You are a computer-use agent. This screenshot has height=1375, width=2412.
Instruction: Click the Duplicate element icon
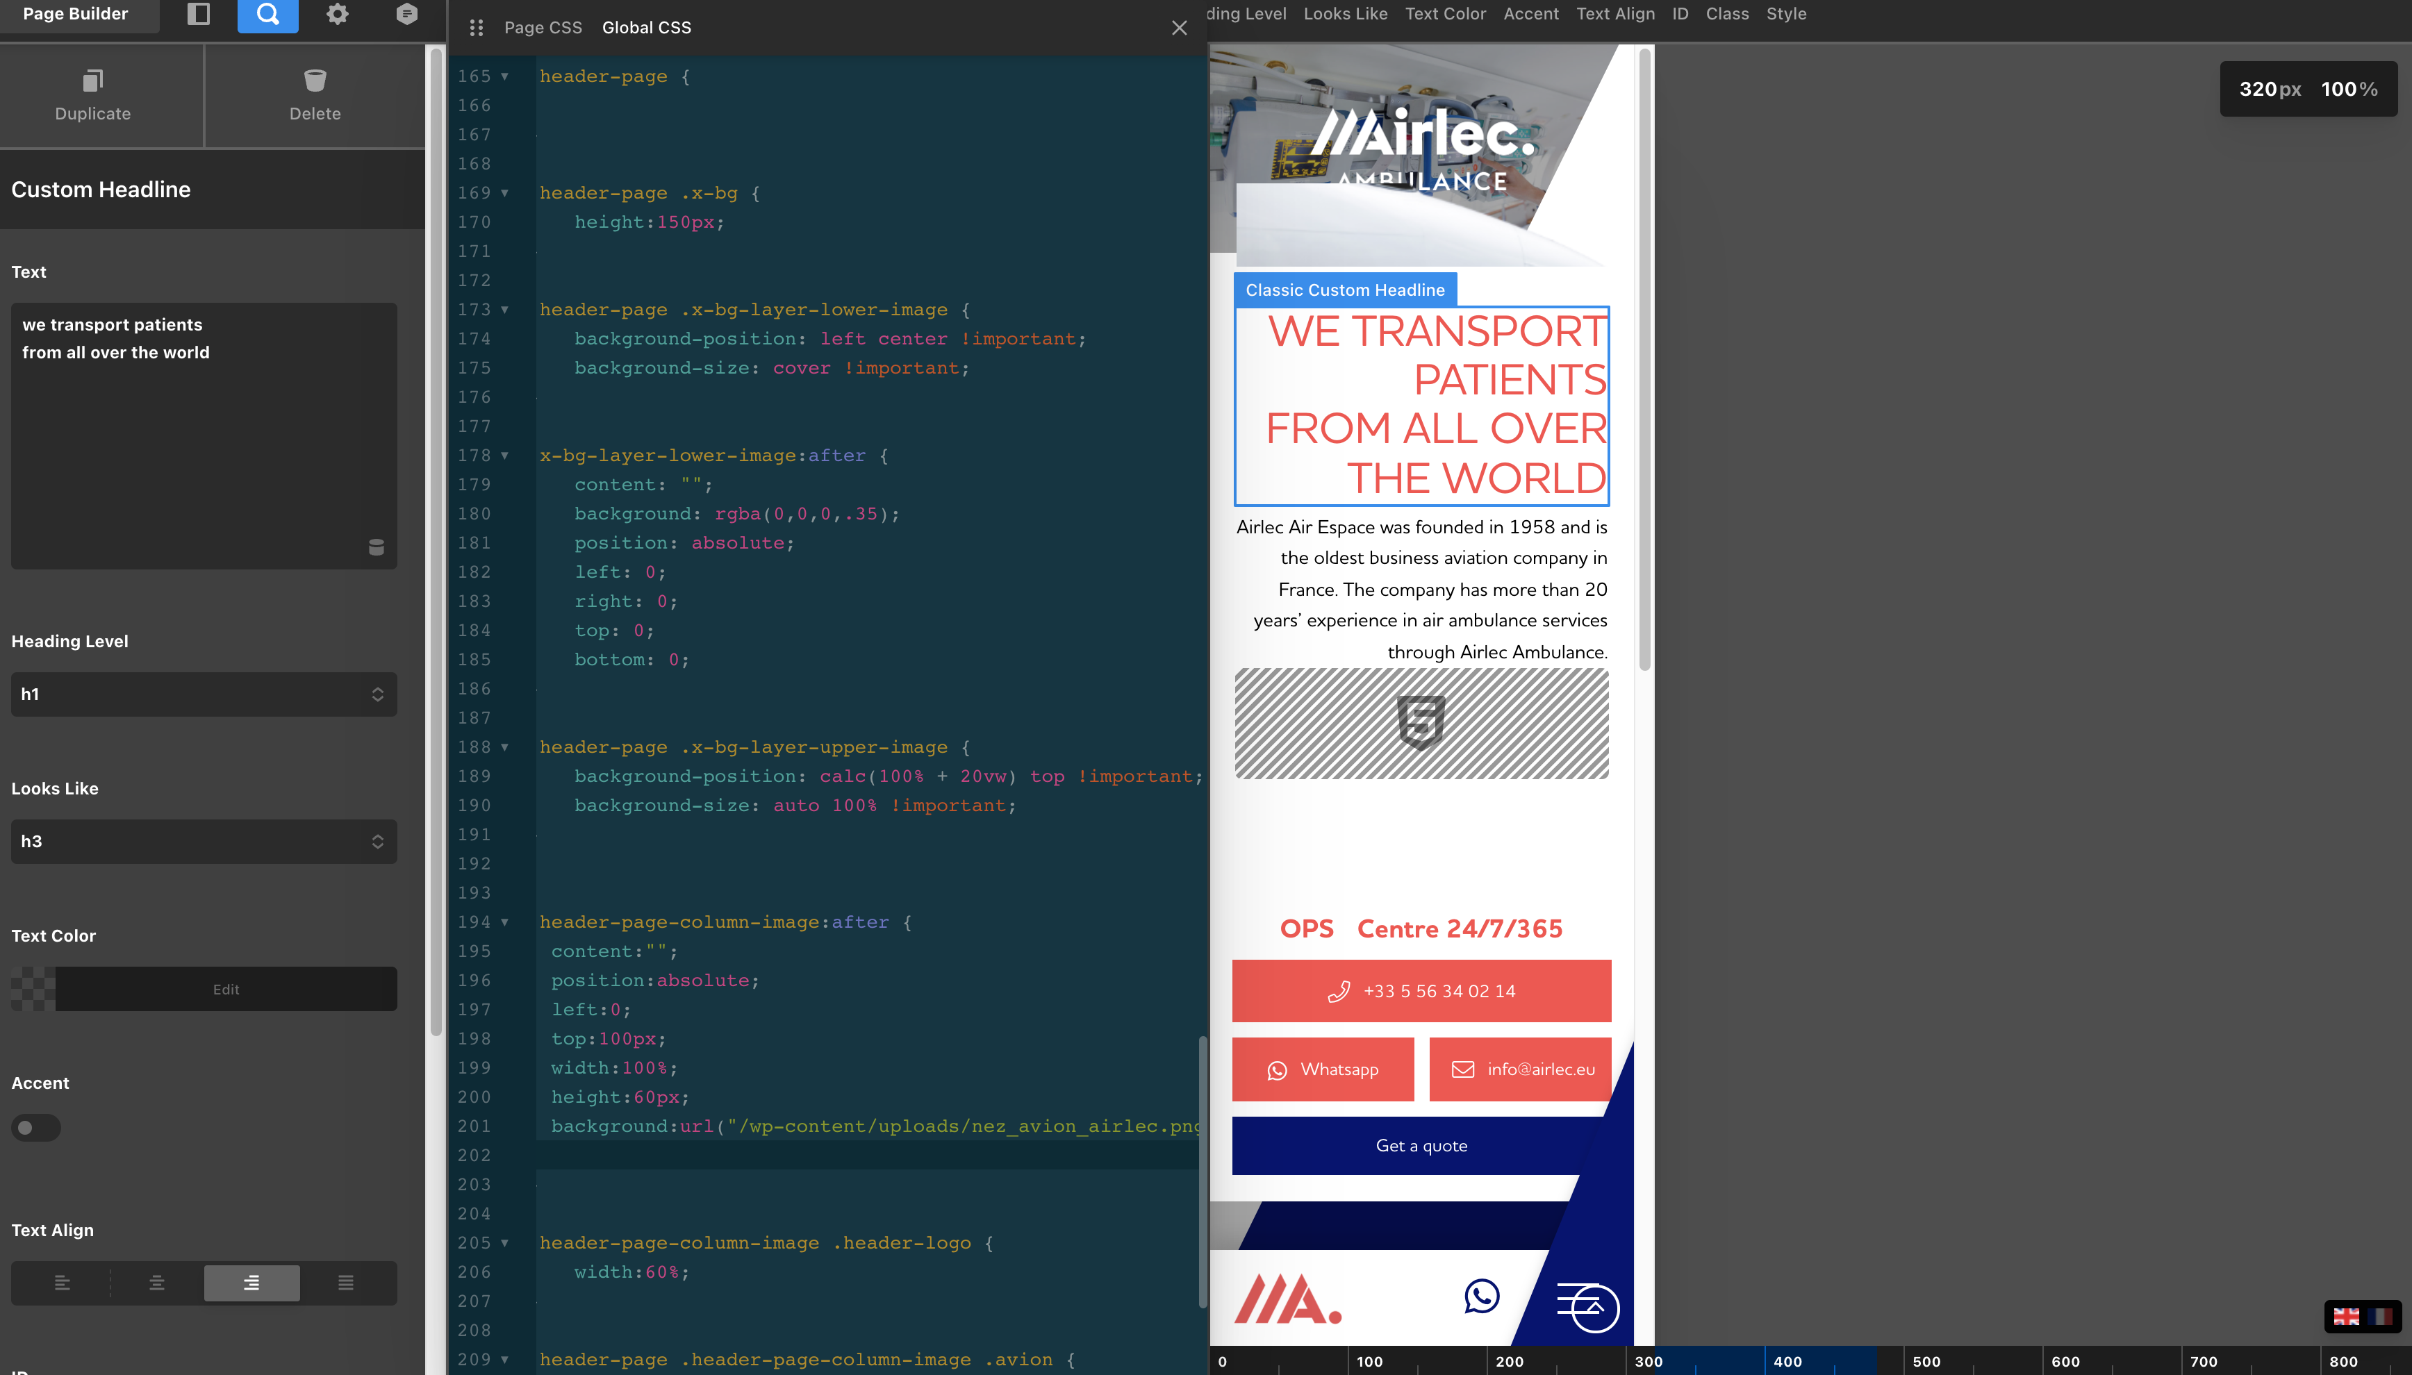tap(92, 81)
